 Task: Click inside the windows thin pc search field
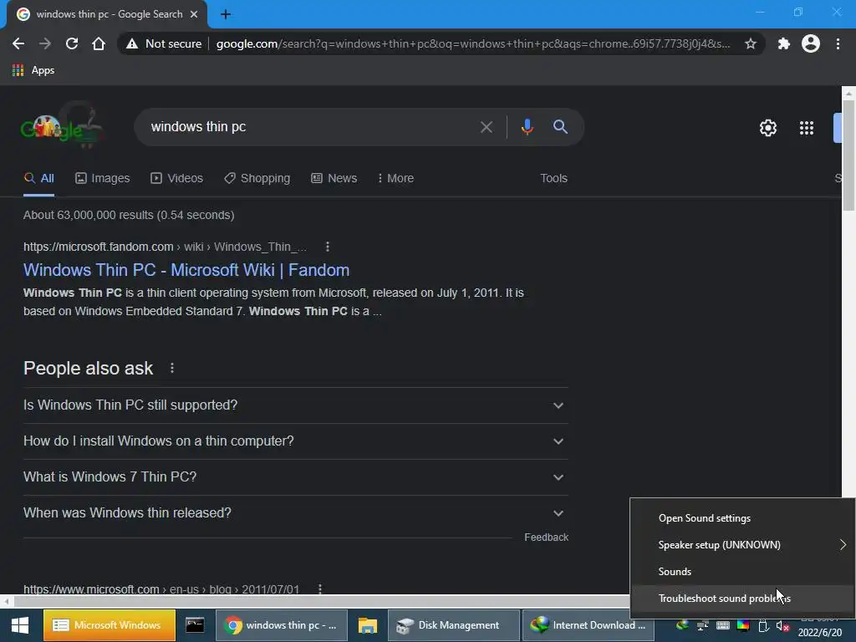click(x=311, y=127)
